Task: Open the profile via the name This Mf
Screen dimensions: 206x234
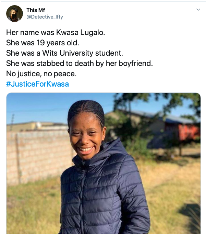Action: tap(36, 10)
